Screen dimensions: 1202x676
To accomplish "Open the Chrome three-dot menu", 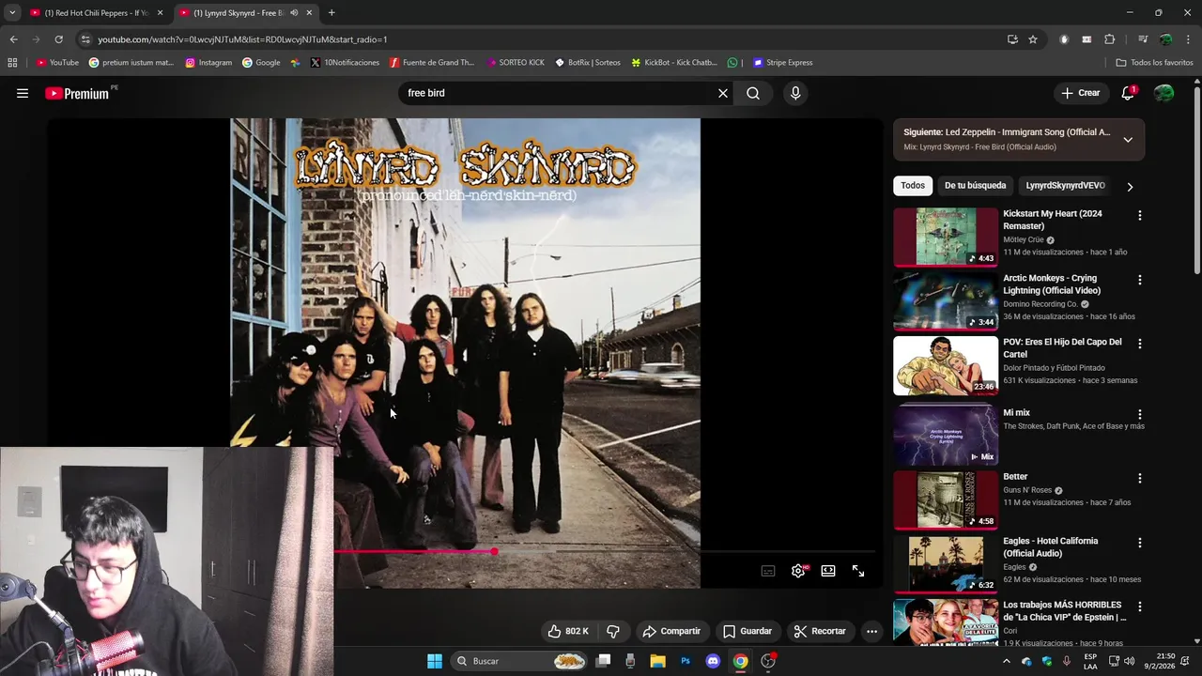I will pos(1189,39).
